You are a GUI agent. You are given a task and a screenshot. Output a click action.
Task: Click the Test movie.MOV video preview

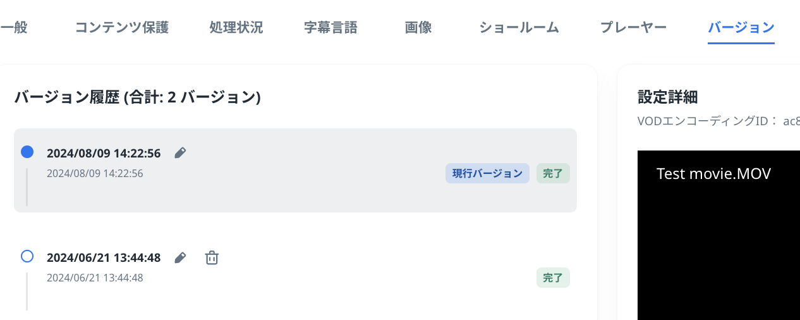point(718,240)
